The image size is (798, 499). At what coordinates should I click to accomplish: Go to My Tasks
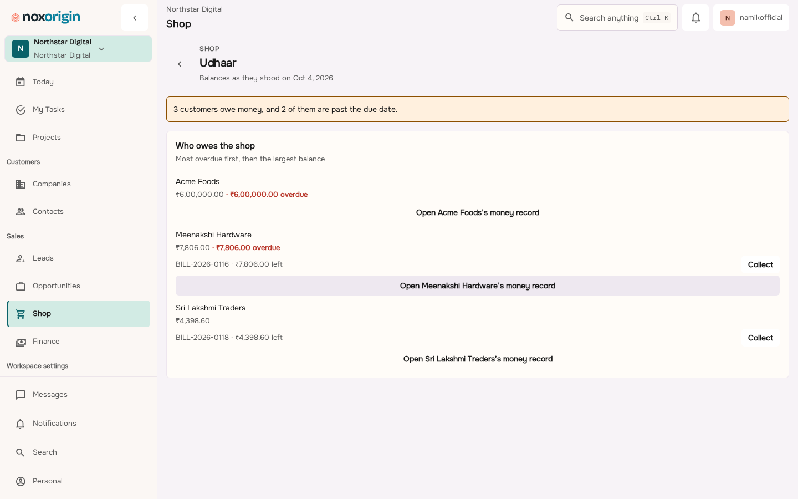(78, 110)
